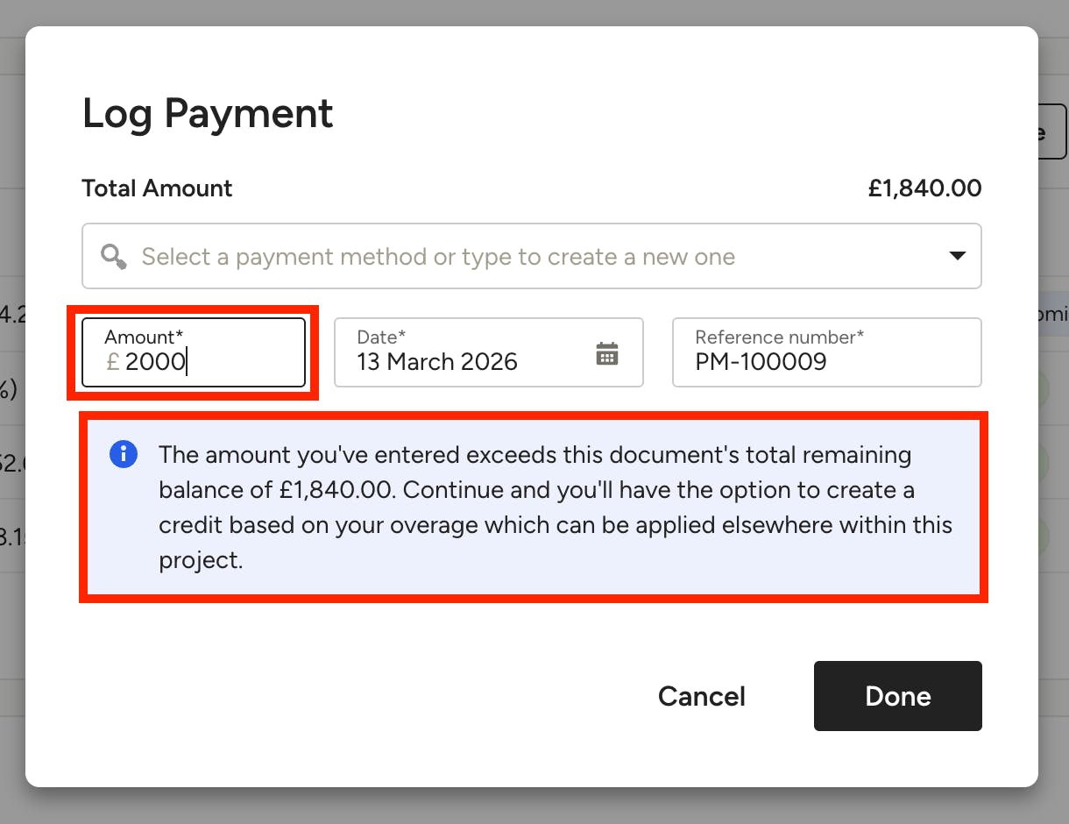Click the Log Payment dialog title
The height and width of the screenshot is (824, 1069).
click(x=208, y=114)
